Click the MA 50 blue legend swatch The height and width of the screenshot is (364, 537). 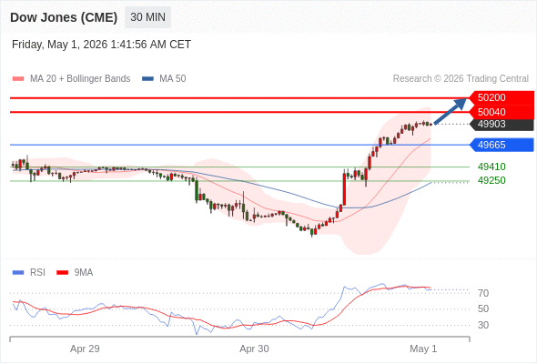[147, 79]
